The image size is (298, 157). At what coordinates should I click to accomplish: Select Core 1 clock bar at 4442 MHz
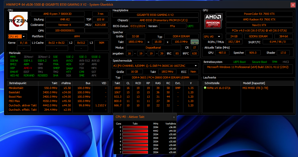[x=135, y=131]
